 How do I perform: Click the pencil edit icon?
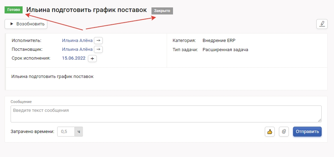[x=322, y=24]
